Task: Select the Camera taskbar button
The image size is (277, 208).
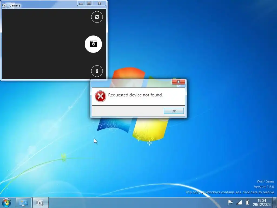Action: (40, 203)
